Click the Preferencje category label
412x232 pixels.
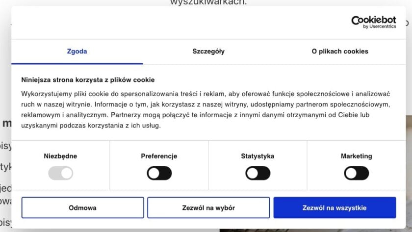point(159,156)
